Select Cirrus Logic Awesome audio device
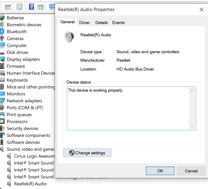Screen dimensions: 208x189 (34, 156)
